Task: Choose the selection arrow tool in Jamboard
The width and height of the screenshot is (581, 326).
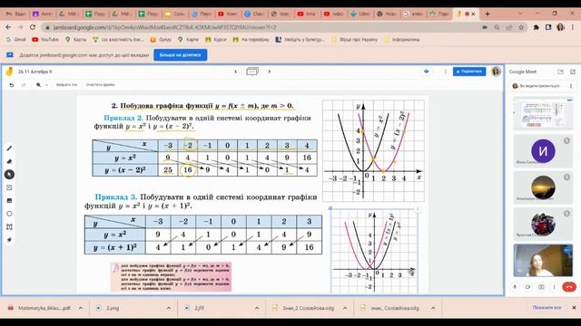Action: coord(10,175)
